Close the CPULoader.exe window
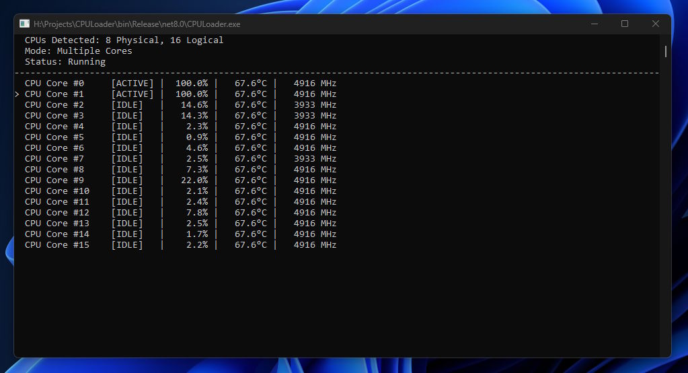This screenshot has width=688, height=373. (x=656, y=24)
